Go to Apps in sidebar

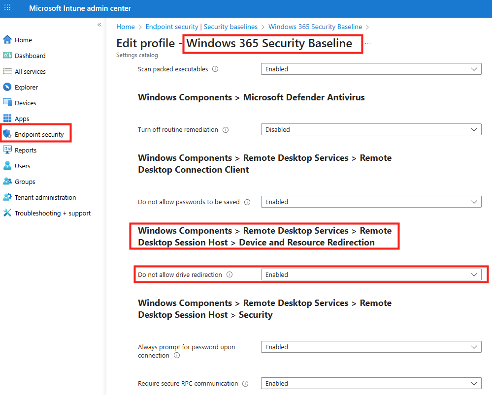coord(22,119)
